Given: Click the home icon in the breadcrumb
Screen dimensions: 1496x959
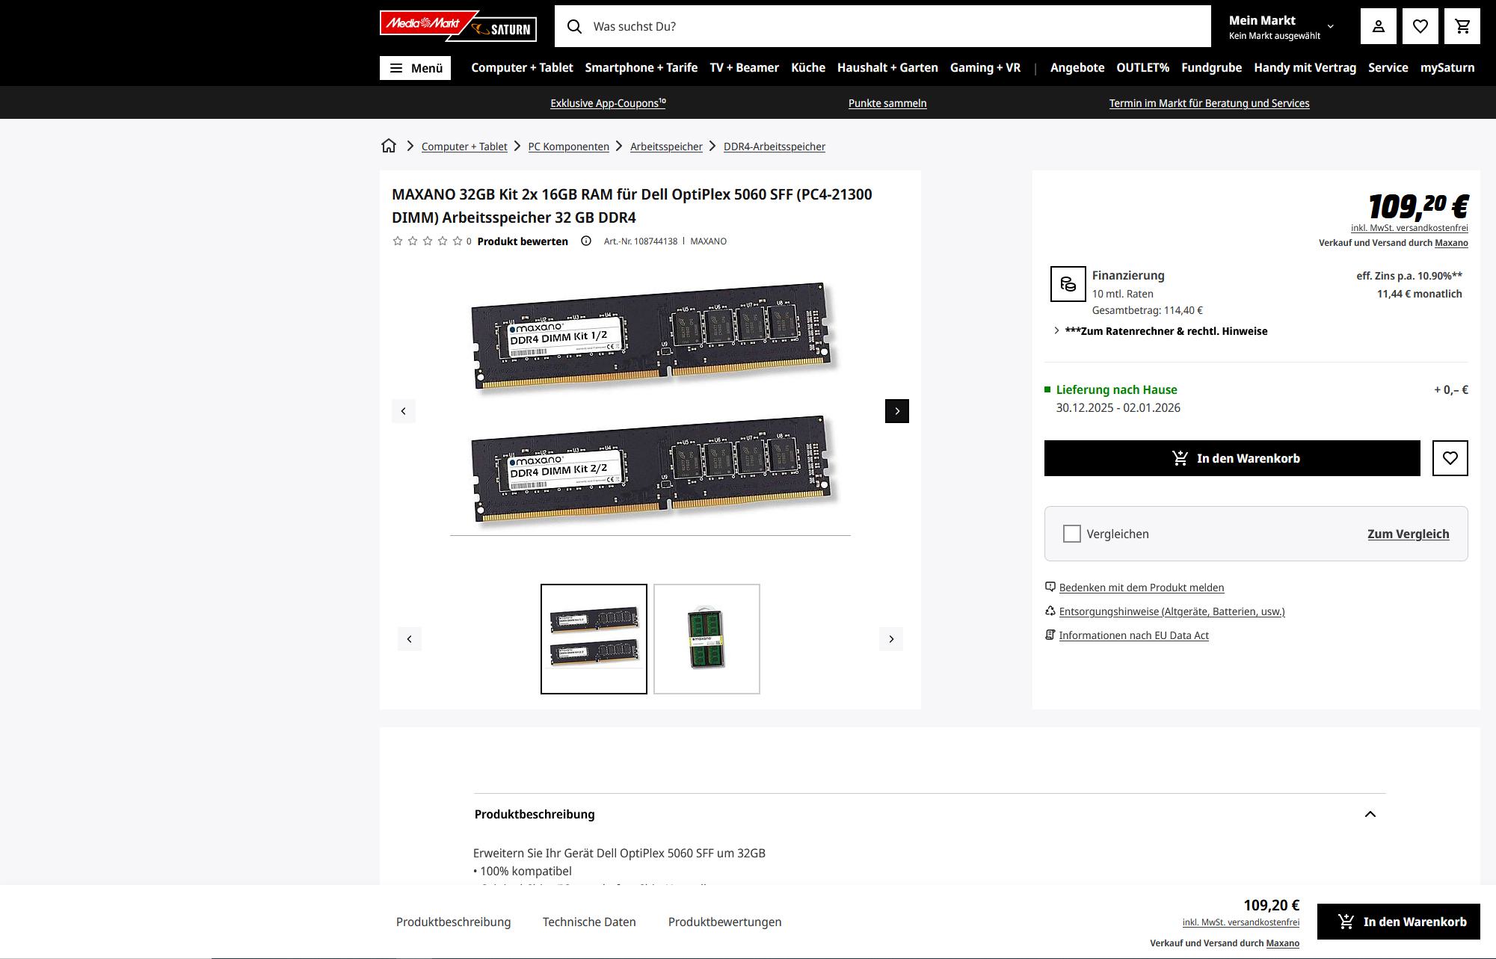Looking at the screenshot, I should click(x=389, y=146).
